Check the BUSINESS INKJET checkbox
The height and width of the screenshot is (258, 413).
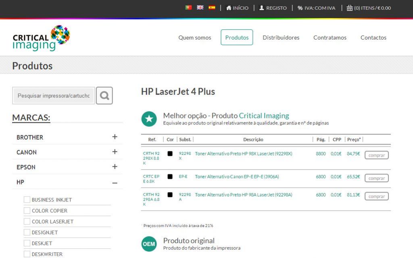click(x=27, y=200)
